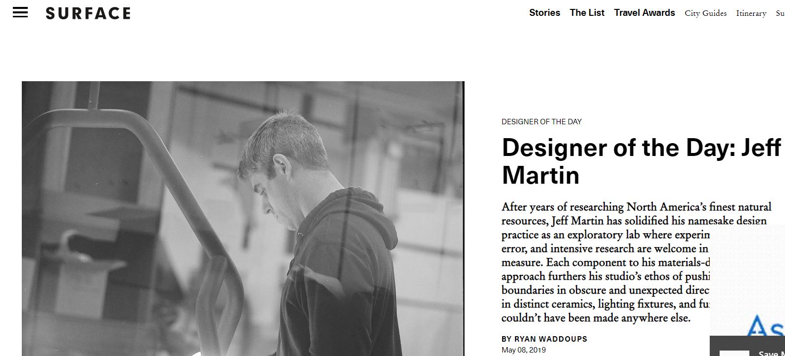The height and width of the screenshot is (356, 785).
Task: Select the Itinerary nav link
Action: point(751,13)
